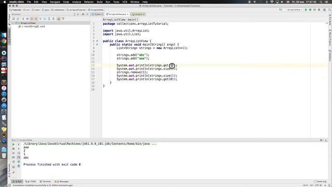Image resolution: width=332 pixels, height=187 pixels.
Task: Stop process in the Run panel sidebar
Action: coord(13,149)
